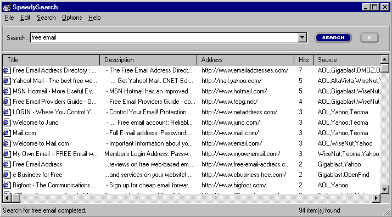
Task: Click the page icon beside Free Email Providers Guide
Action: point(7,102)
